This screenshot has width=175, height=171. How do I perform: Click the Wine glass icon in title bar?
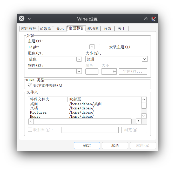coord(153,18)
